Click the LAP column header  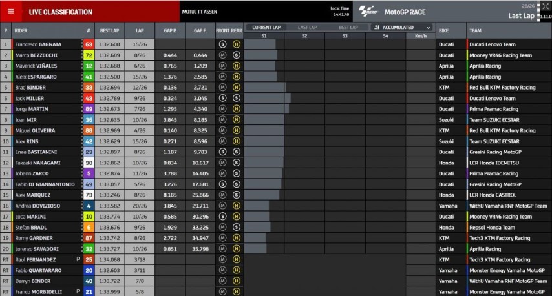(140, 30)
